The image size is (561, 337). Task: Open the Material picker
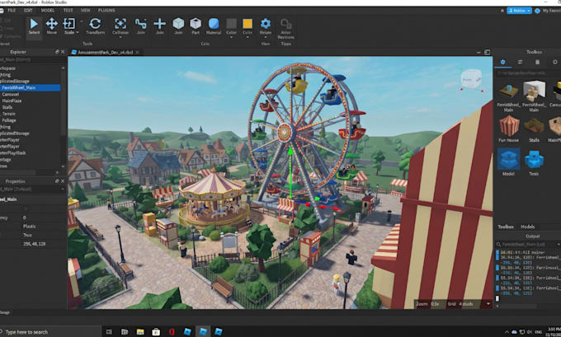click(x=214, y=26)
